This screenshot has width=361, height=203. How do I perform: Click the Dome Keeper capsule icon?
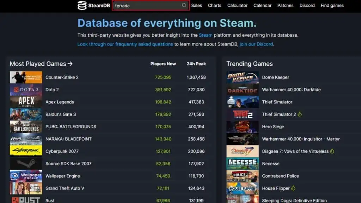tap(242, 77)
